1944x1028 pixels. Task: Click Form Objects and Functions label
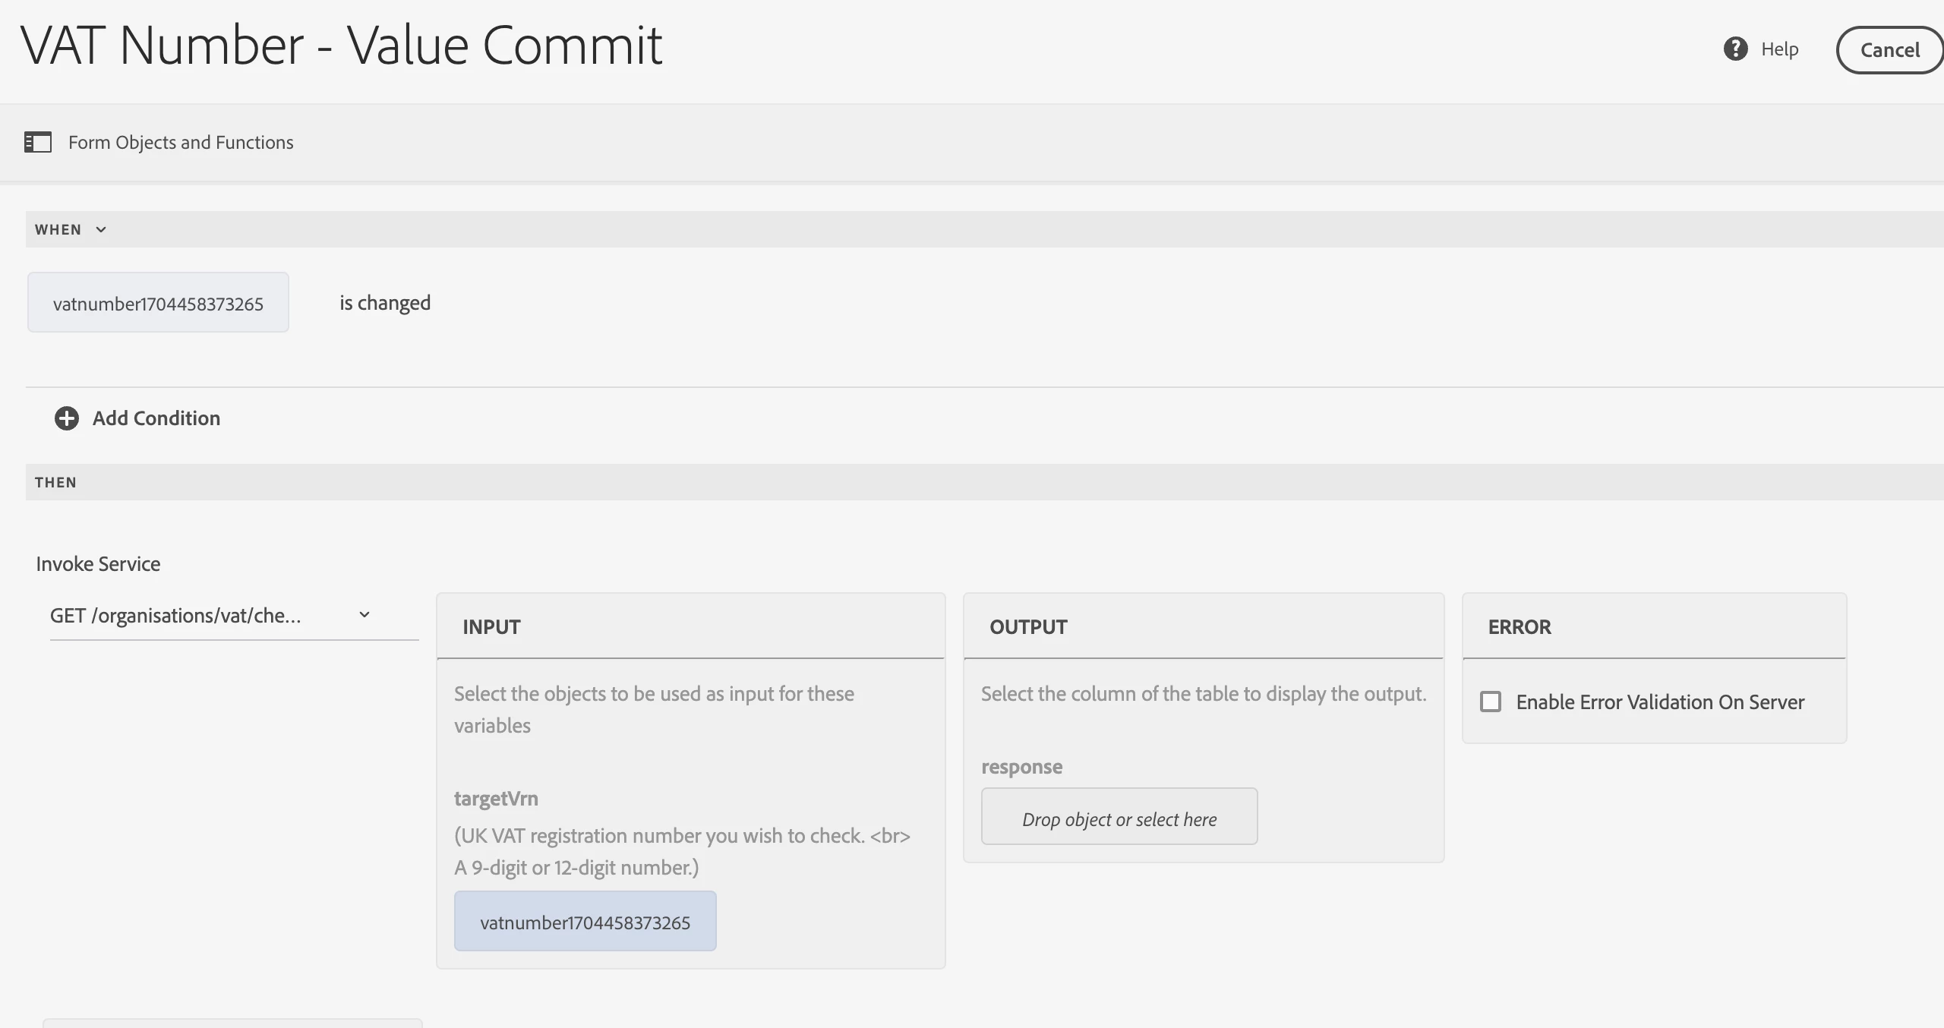(181, 143)
